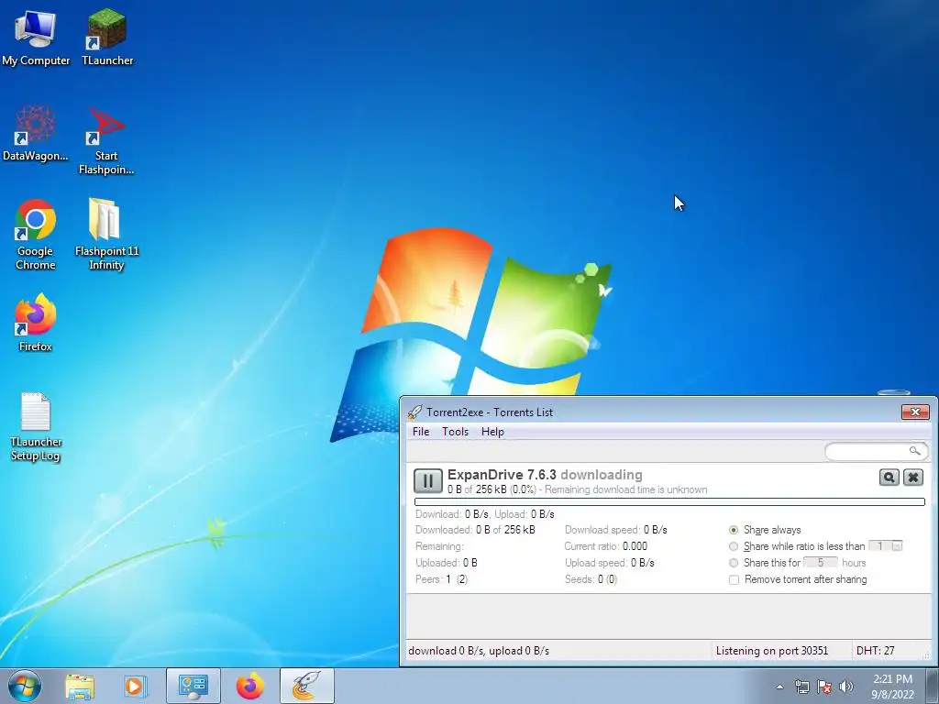Image resolution: width=939 pixels, height=704 pixels.
Task: Click the Torrent2exe rocket title bar icon
Action: pyautogui.click(x=414, y=412)
